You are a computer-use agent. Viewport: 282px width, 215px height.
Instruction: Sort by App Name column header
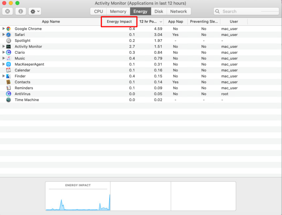(x=51, y=22)
